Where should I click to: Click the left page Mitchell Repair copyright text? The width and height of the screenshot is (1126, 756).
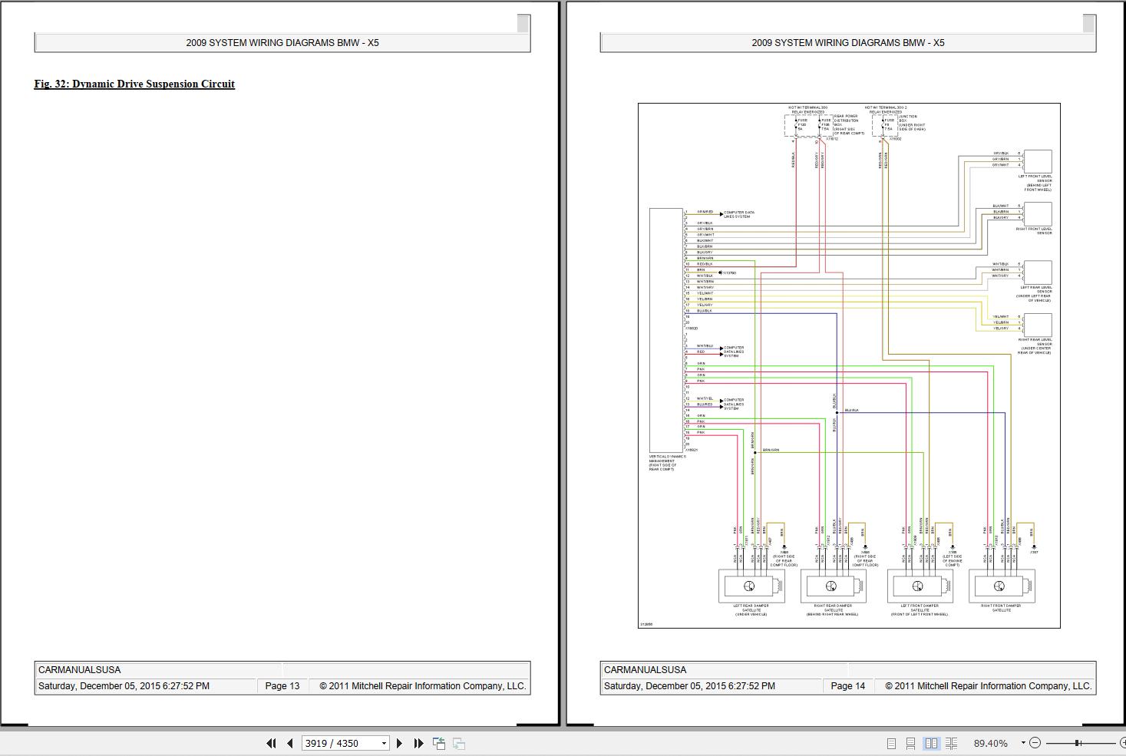pos(423,686)
